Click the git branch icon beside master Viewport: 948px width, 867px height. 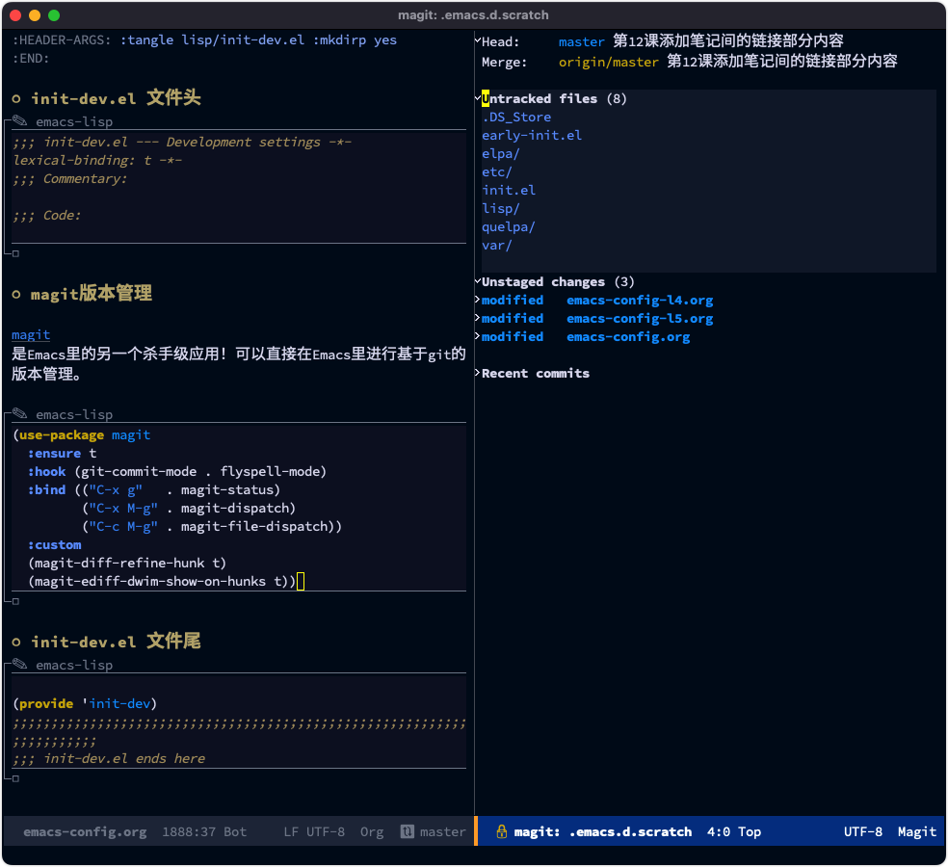coord(407,831)
